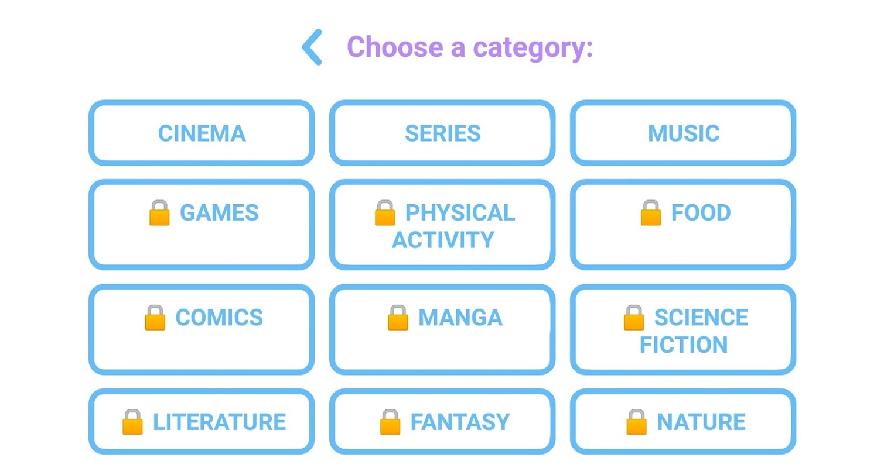Click the lock icon on Comics

[155, 318]
